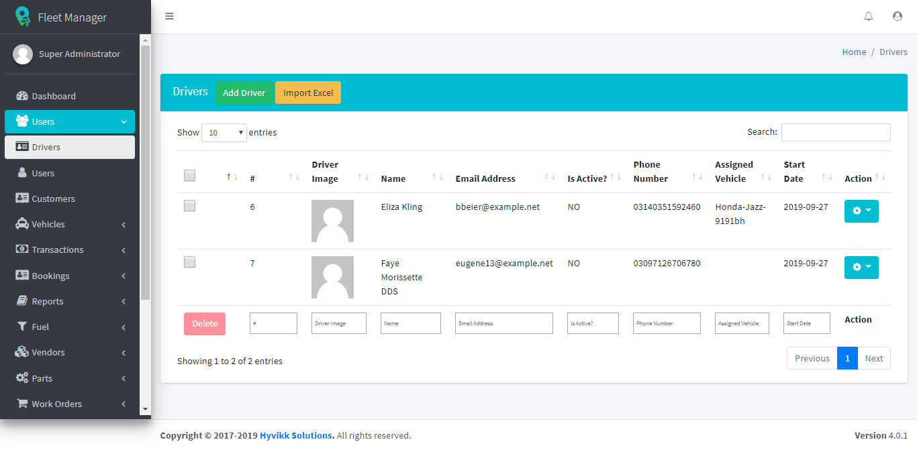Image resolution: width=917 pixels, height=452 pixels.
Task: Open the notifications bell icon
Action: click(x=869, y=16)
